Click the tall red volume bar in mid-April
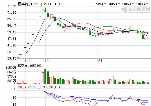This screenshot has width=151, height=106. point(113,80)
